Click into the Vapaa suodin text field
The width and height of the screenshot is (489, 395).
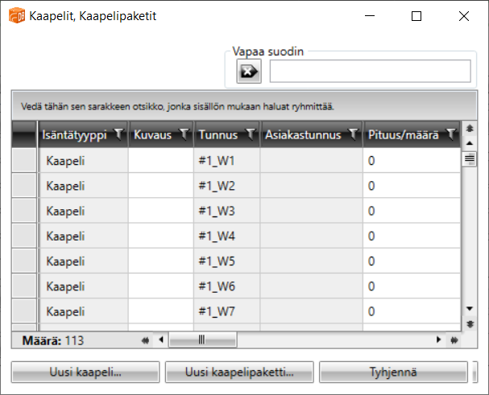(x=369, y=72)
